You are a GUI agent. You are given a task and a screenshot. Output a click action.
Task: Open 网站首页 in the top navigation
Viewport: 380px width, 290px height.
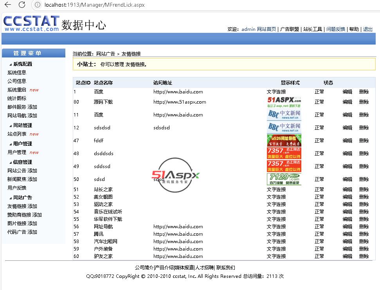[266, 29]
